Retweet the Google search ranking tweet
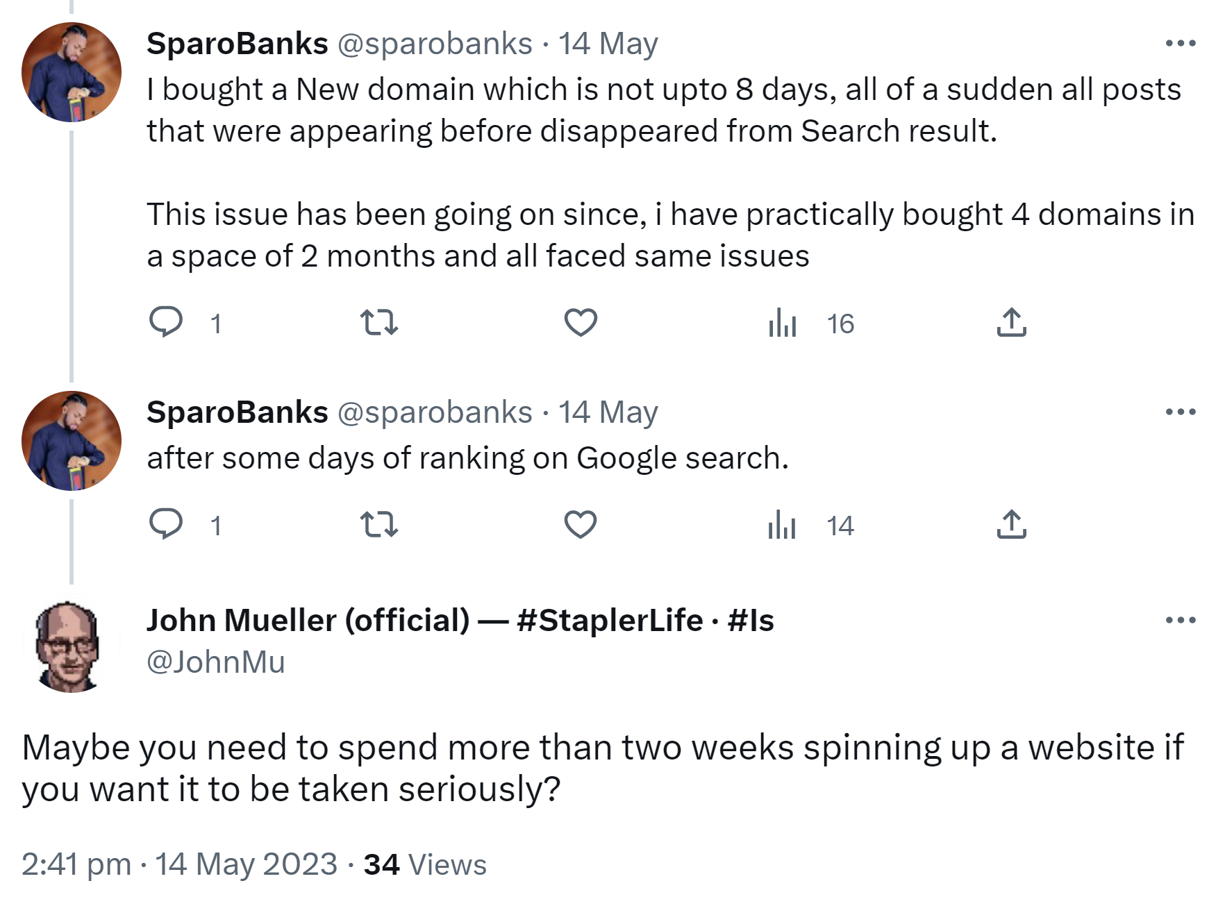Image resolution: width=1225 pixels, height=906 pixels. click(x=379, y=524)
